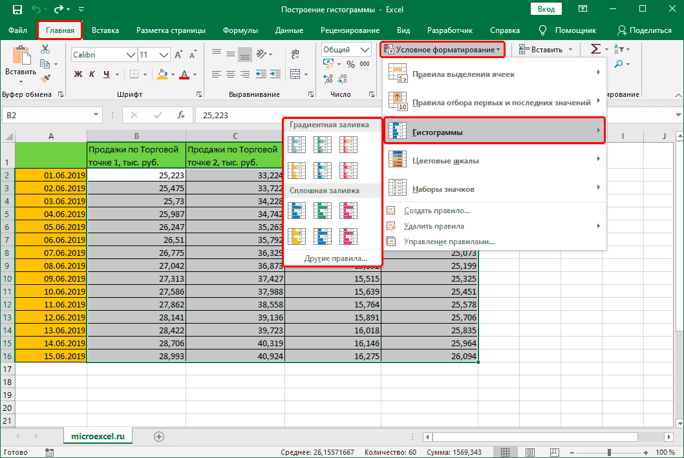This screenshot has width=684, height=458.
Task: Apply percent style number format
Action: (x=350, y=65)
